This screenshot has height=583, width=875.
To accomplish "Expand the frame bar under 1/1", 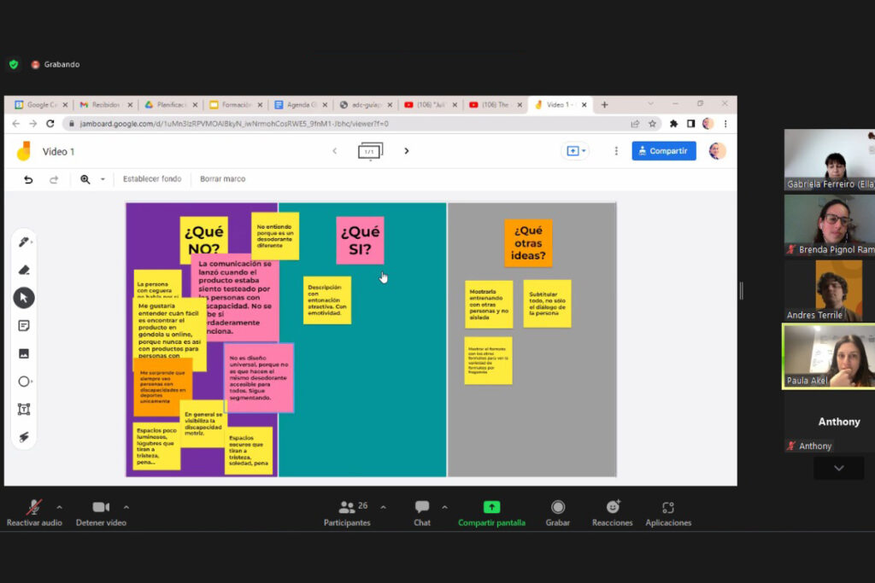I will (370, 151).
